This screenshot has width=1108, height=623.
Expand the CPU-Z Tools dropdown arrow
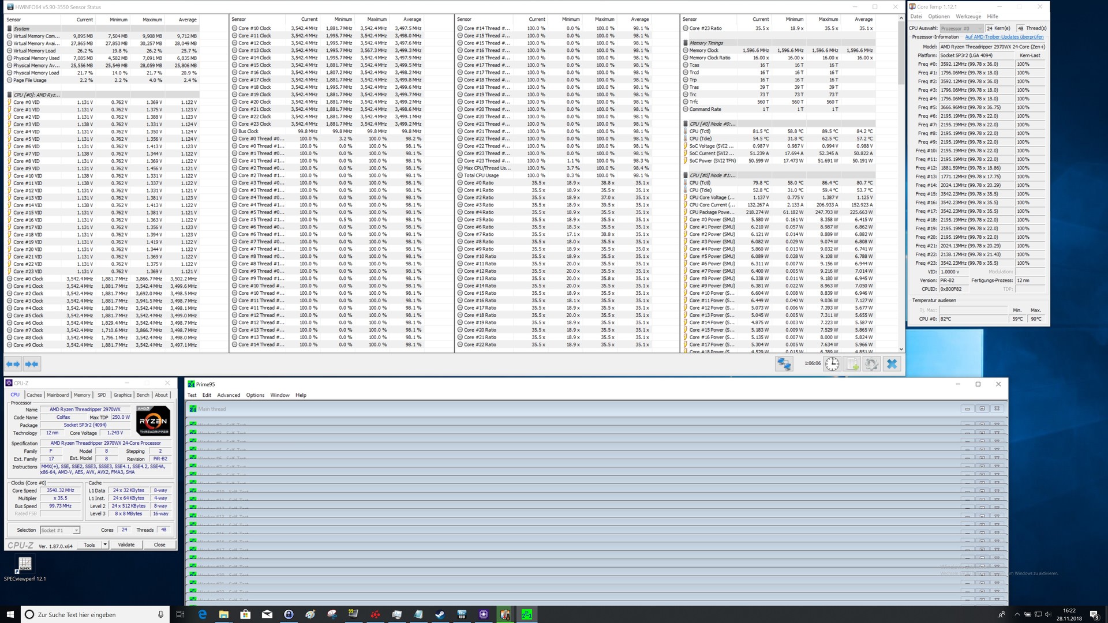pyautogui.click(x=105, y=545)
